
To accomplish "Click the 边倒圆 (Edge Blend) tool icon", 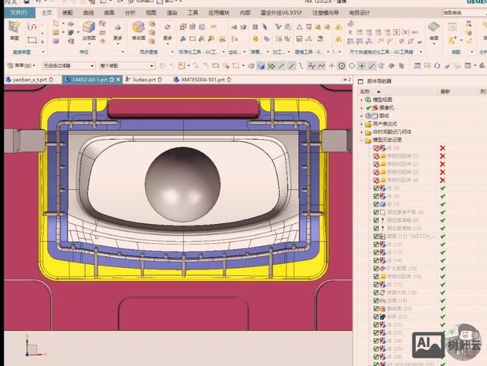I will click(89, 29).
